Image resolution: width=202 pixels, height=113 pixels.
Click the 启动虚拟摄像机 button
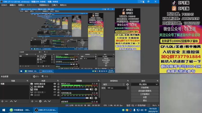coord(145,91)
